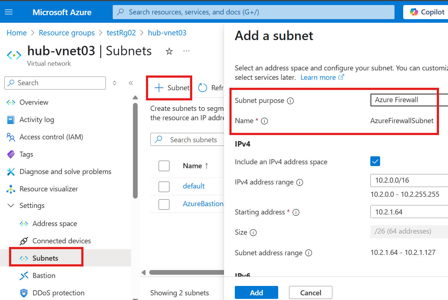
Task: Open Connected devices
Action: [61, 241]
